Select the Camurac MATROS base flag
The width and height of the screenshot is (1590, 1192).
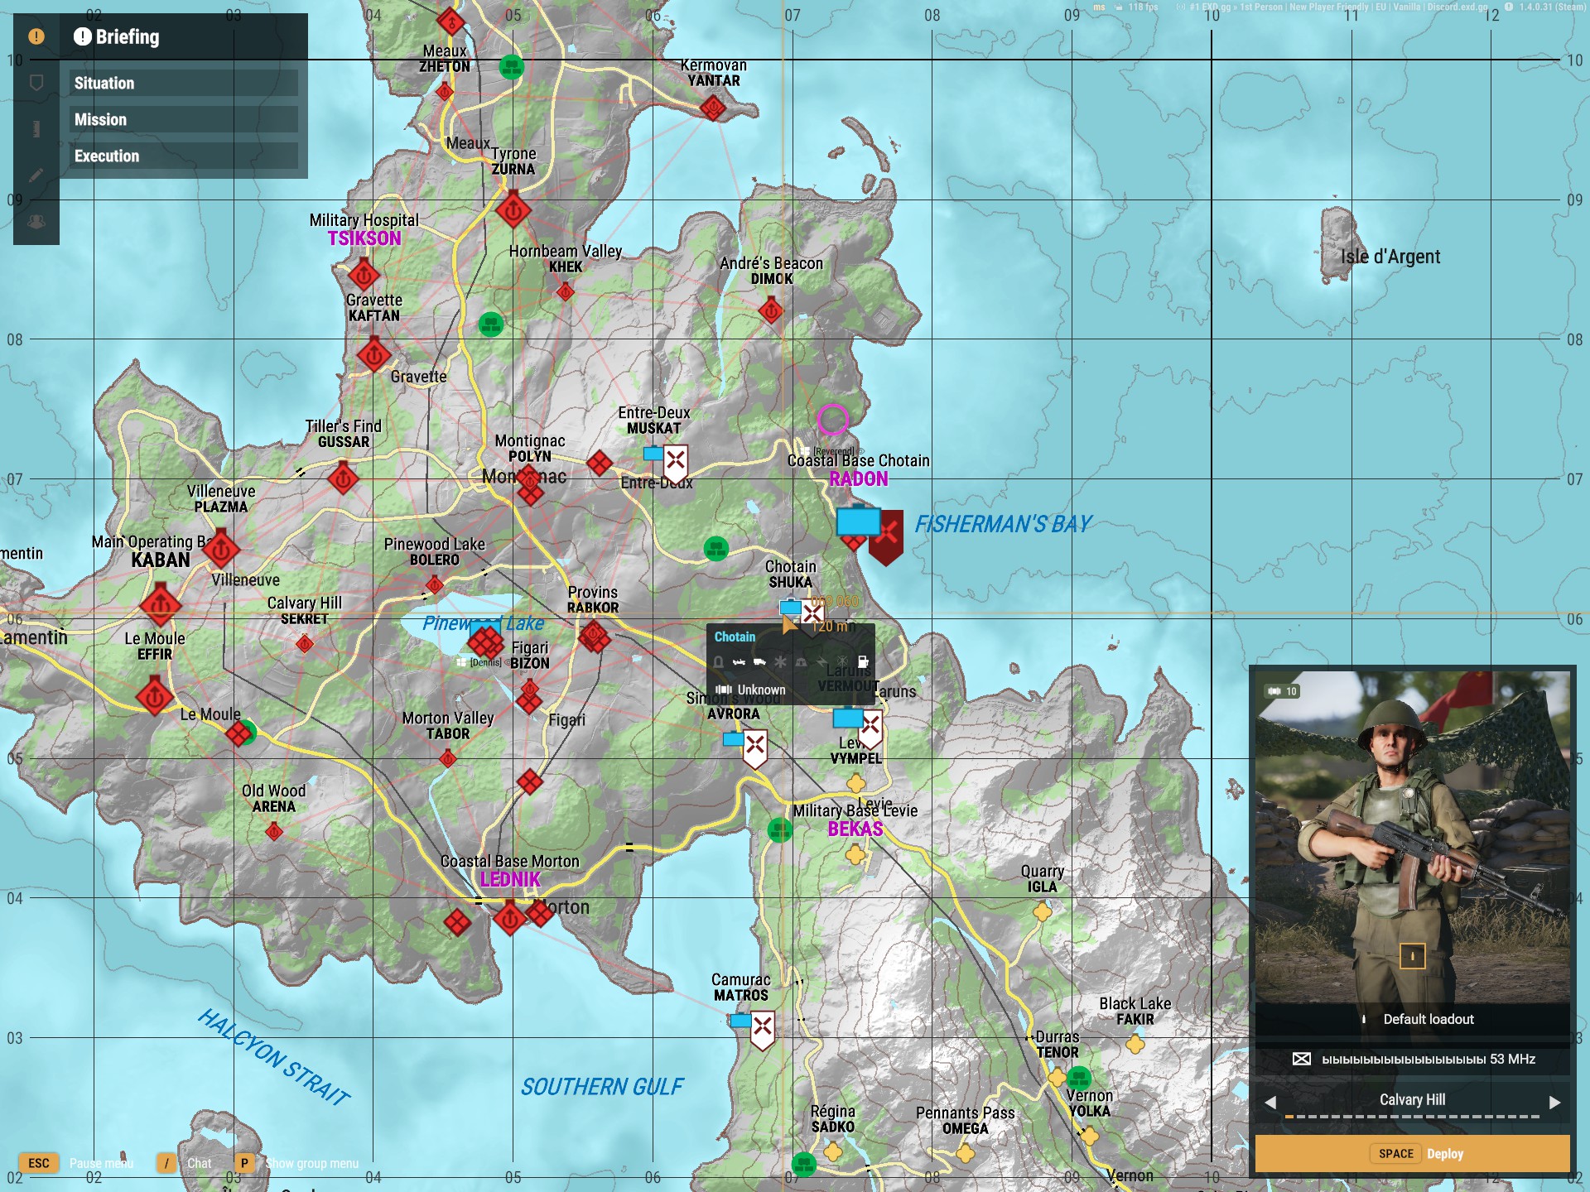pos(763,1029)
